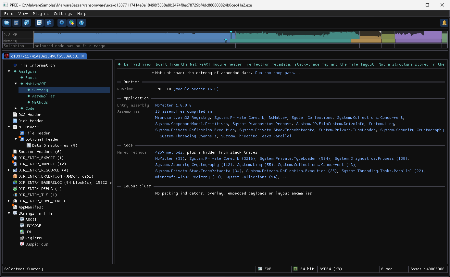The height and width of the screenshot is (277, 450).
Task: Open settings with the gear icon
Action: click(x=62, y=23)
